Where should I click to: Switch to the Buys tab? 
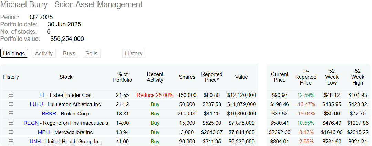coord(69,53)
